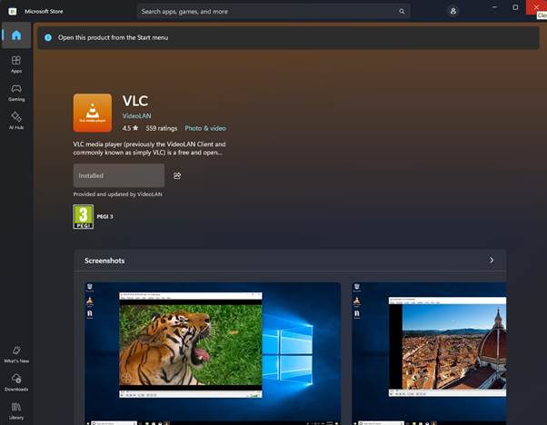Click 'Open this product from the Start menu' message
The width and height of the screenshot is (547, 425).
point(113,37)
